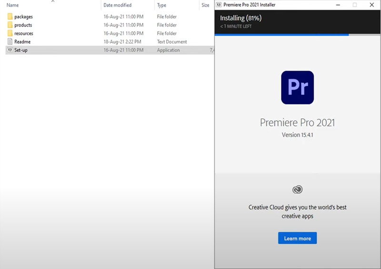Collapse sort arrow above Name column
This screenshot has height=269, width=381.
(x=53, y=1)
